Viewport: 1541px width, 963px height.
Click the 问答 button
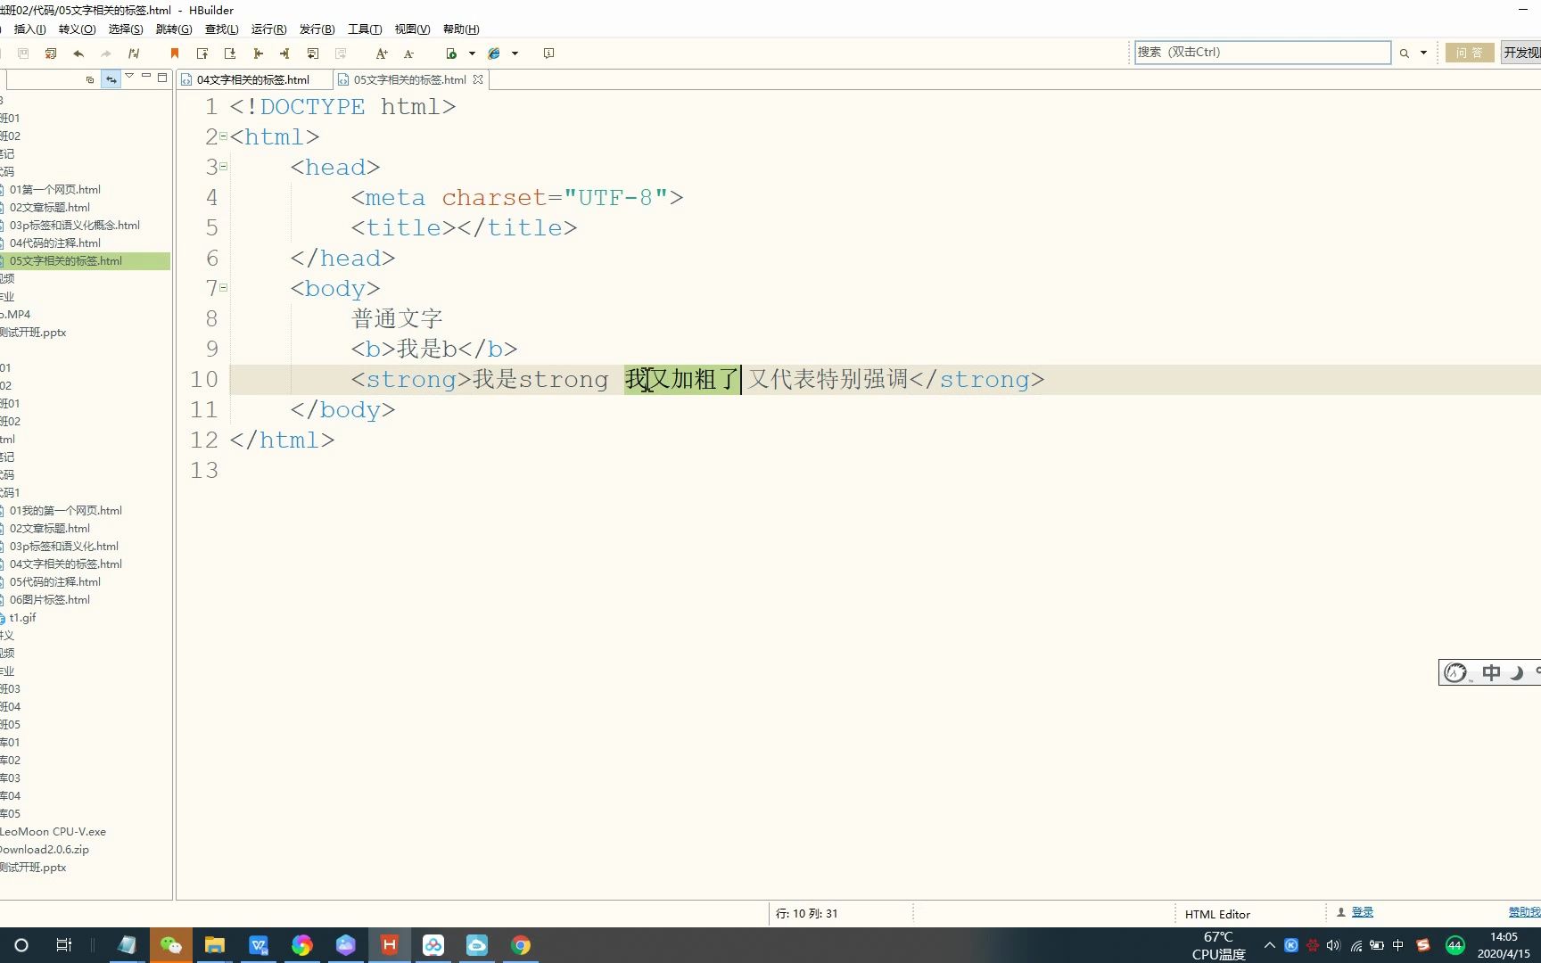tap(1470, 53)
